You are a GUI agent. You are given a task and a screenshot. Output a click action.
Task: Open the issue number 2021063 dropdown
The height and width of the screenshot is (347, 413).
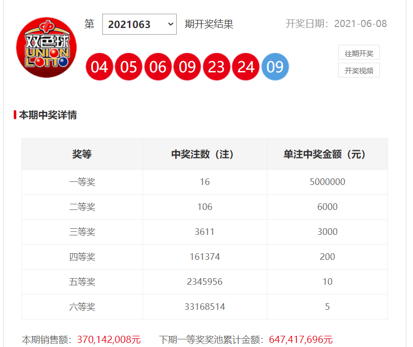tap(139, 24)
